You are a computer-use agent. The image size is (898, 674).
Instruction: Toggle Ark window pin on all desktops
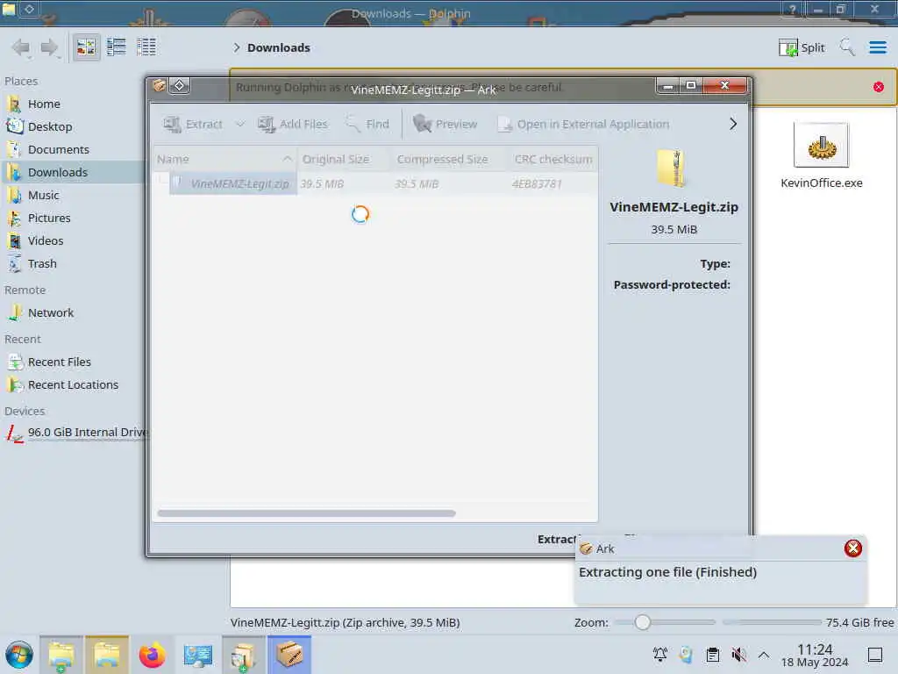click(x=179, y=86)
